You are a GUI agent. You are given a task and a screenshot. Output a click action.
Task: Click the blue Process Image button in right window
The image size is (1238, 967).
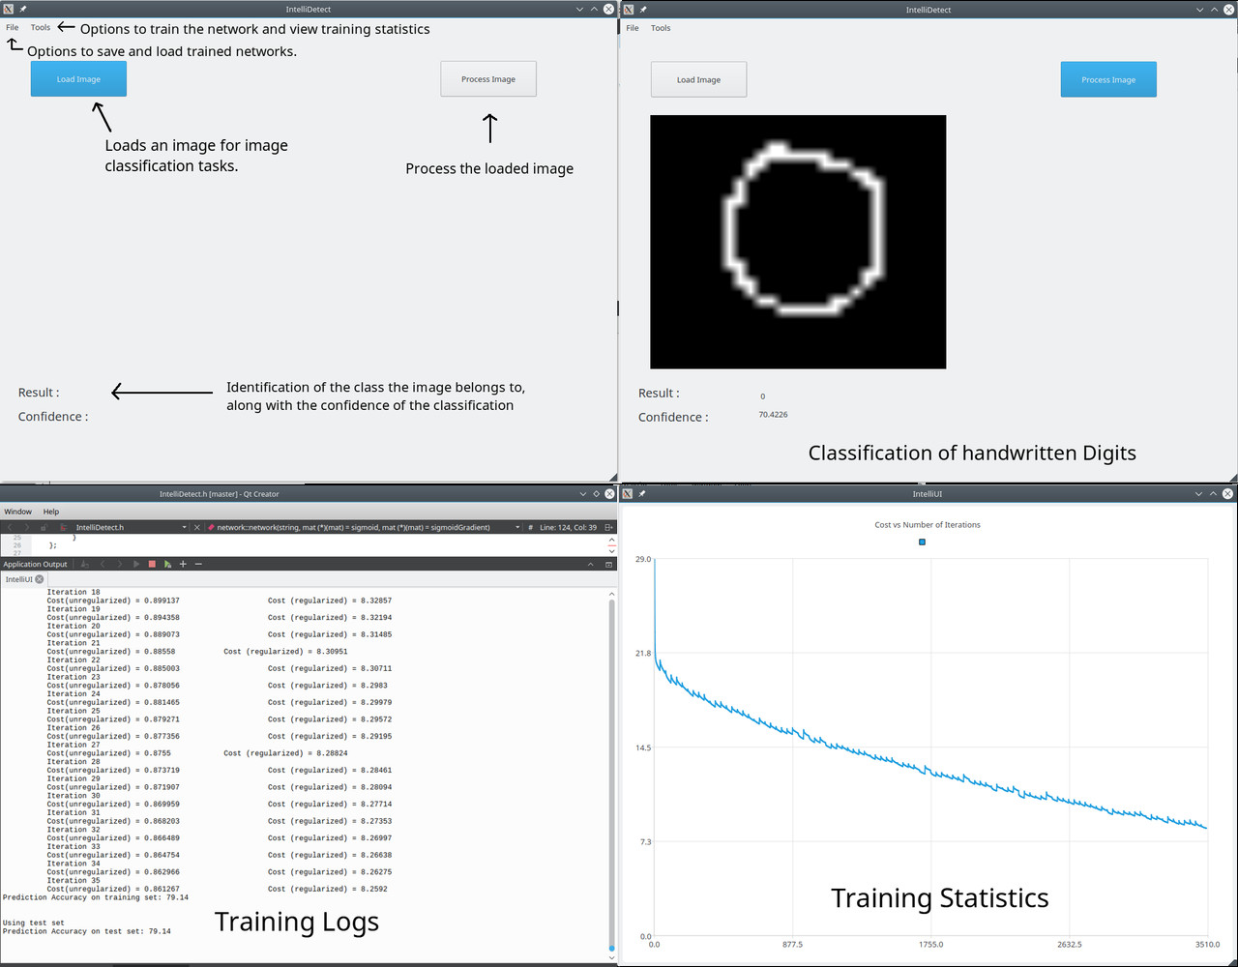(1108, 80)
